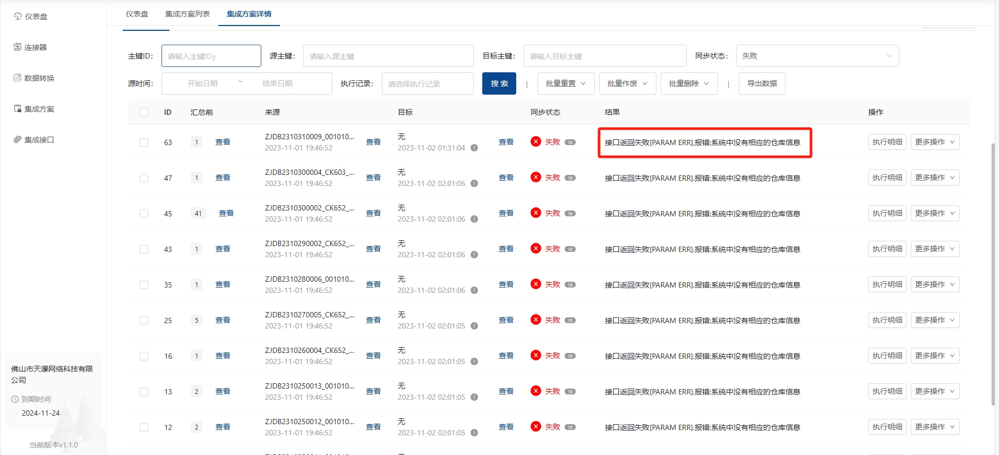The height and width of the screenshot is (455, 999).
Task: Select the checkbox for row ID 35
Action: tap(144, 285)
